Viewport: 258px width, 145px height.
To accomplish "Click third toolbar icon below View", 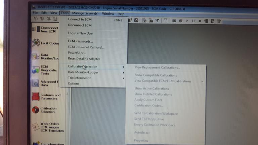I will (48, 19).
